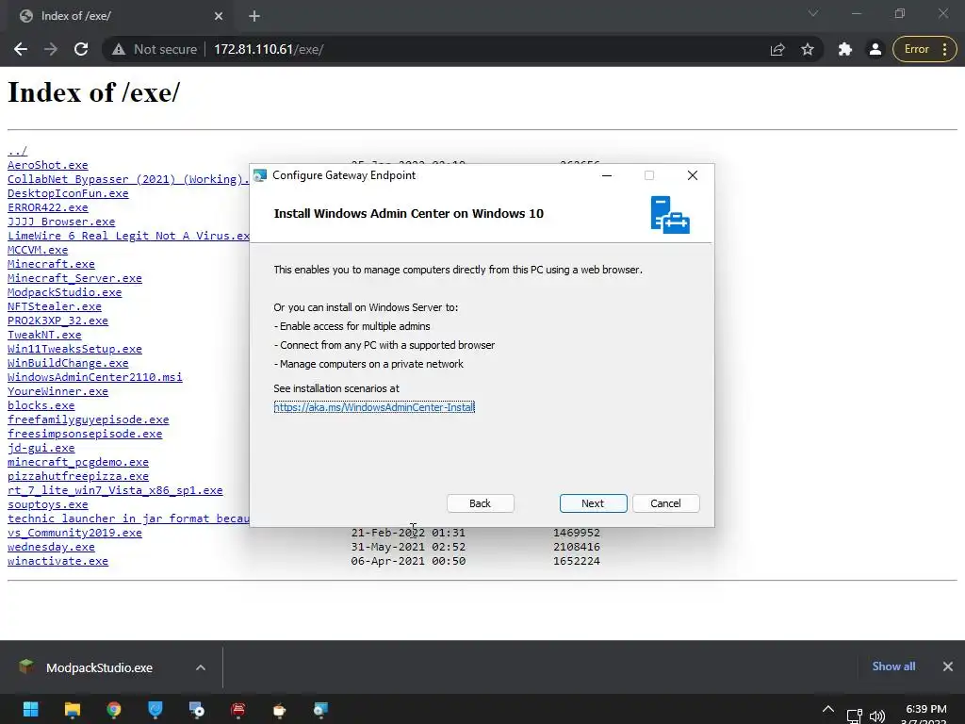The image size is (965, 724).
Task: Click WinBuildChange.exe link
Action: click(x=68, y=363)
